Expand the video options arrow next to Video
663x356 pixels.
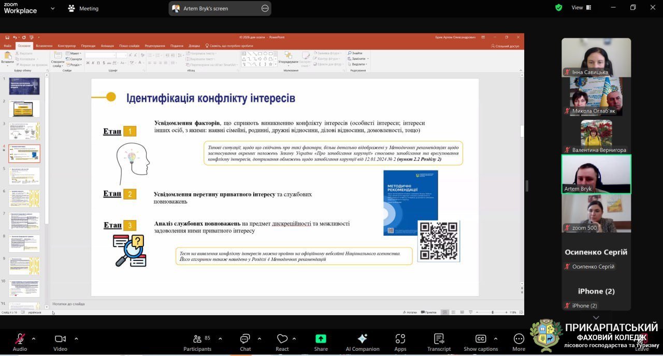click(76, 339)
